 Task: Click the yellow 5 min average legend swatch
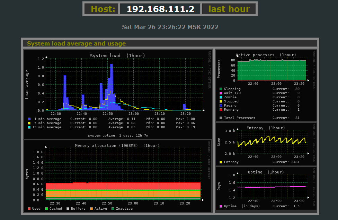(29, 123)
